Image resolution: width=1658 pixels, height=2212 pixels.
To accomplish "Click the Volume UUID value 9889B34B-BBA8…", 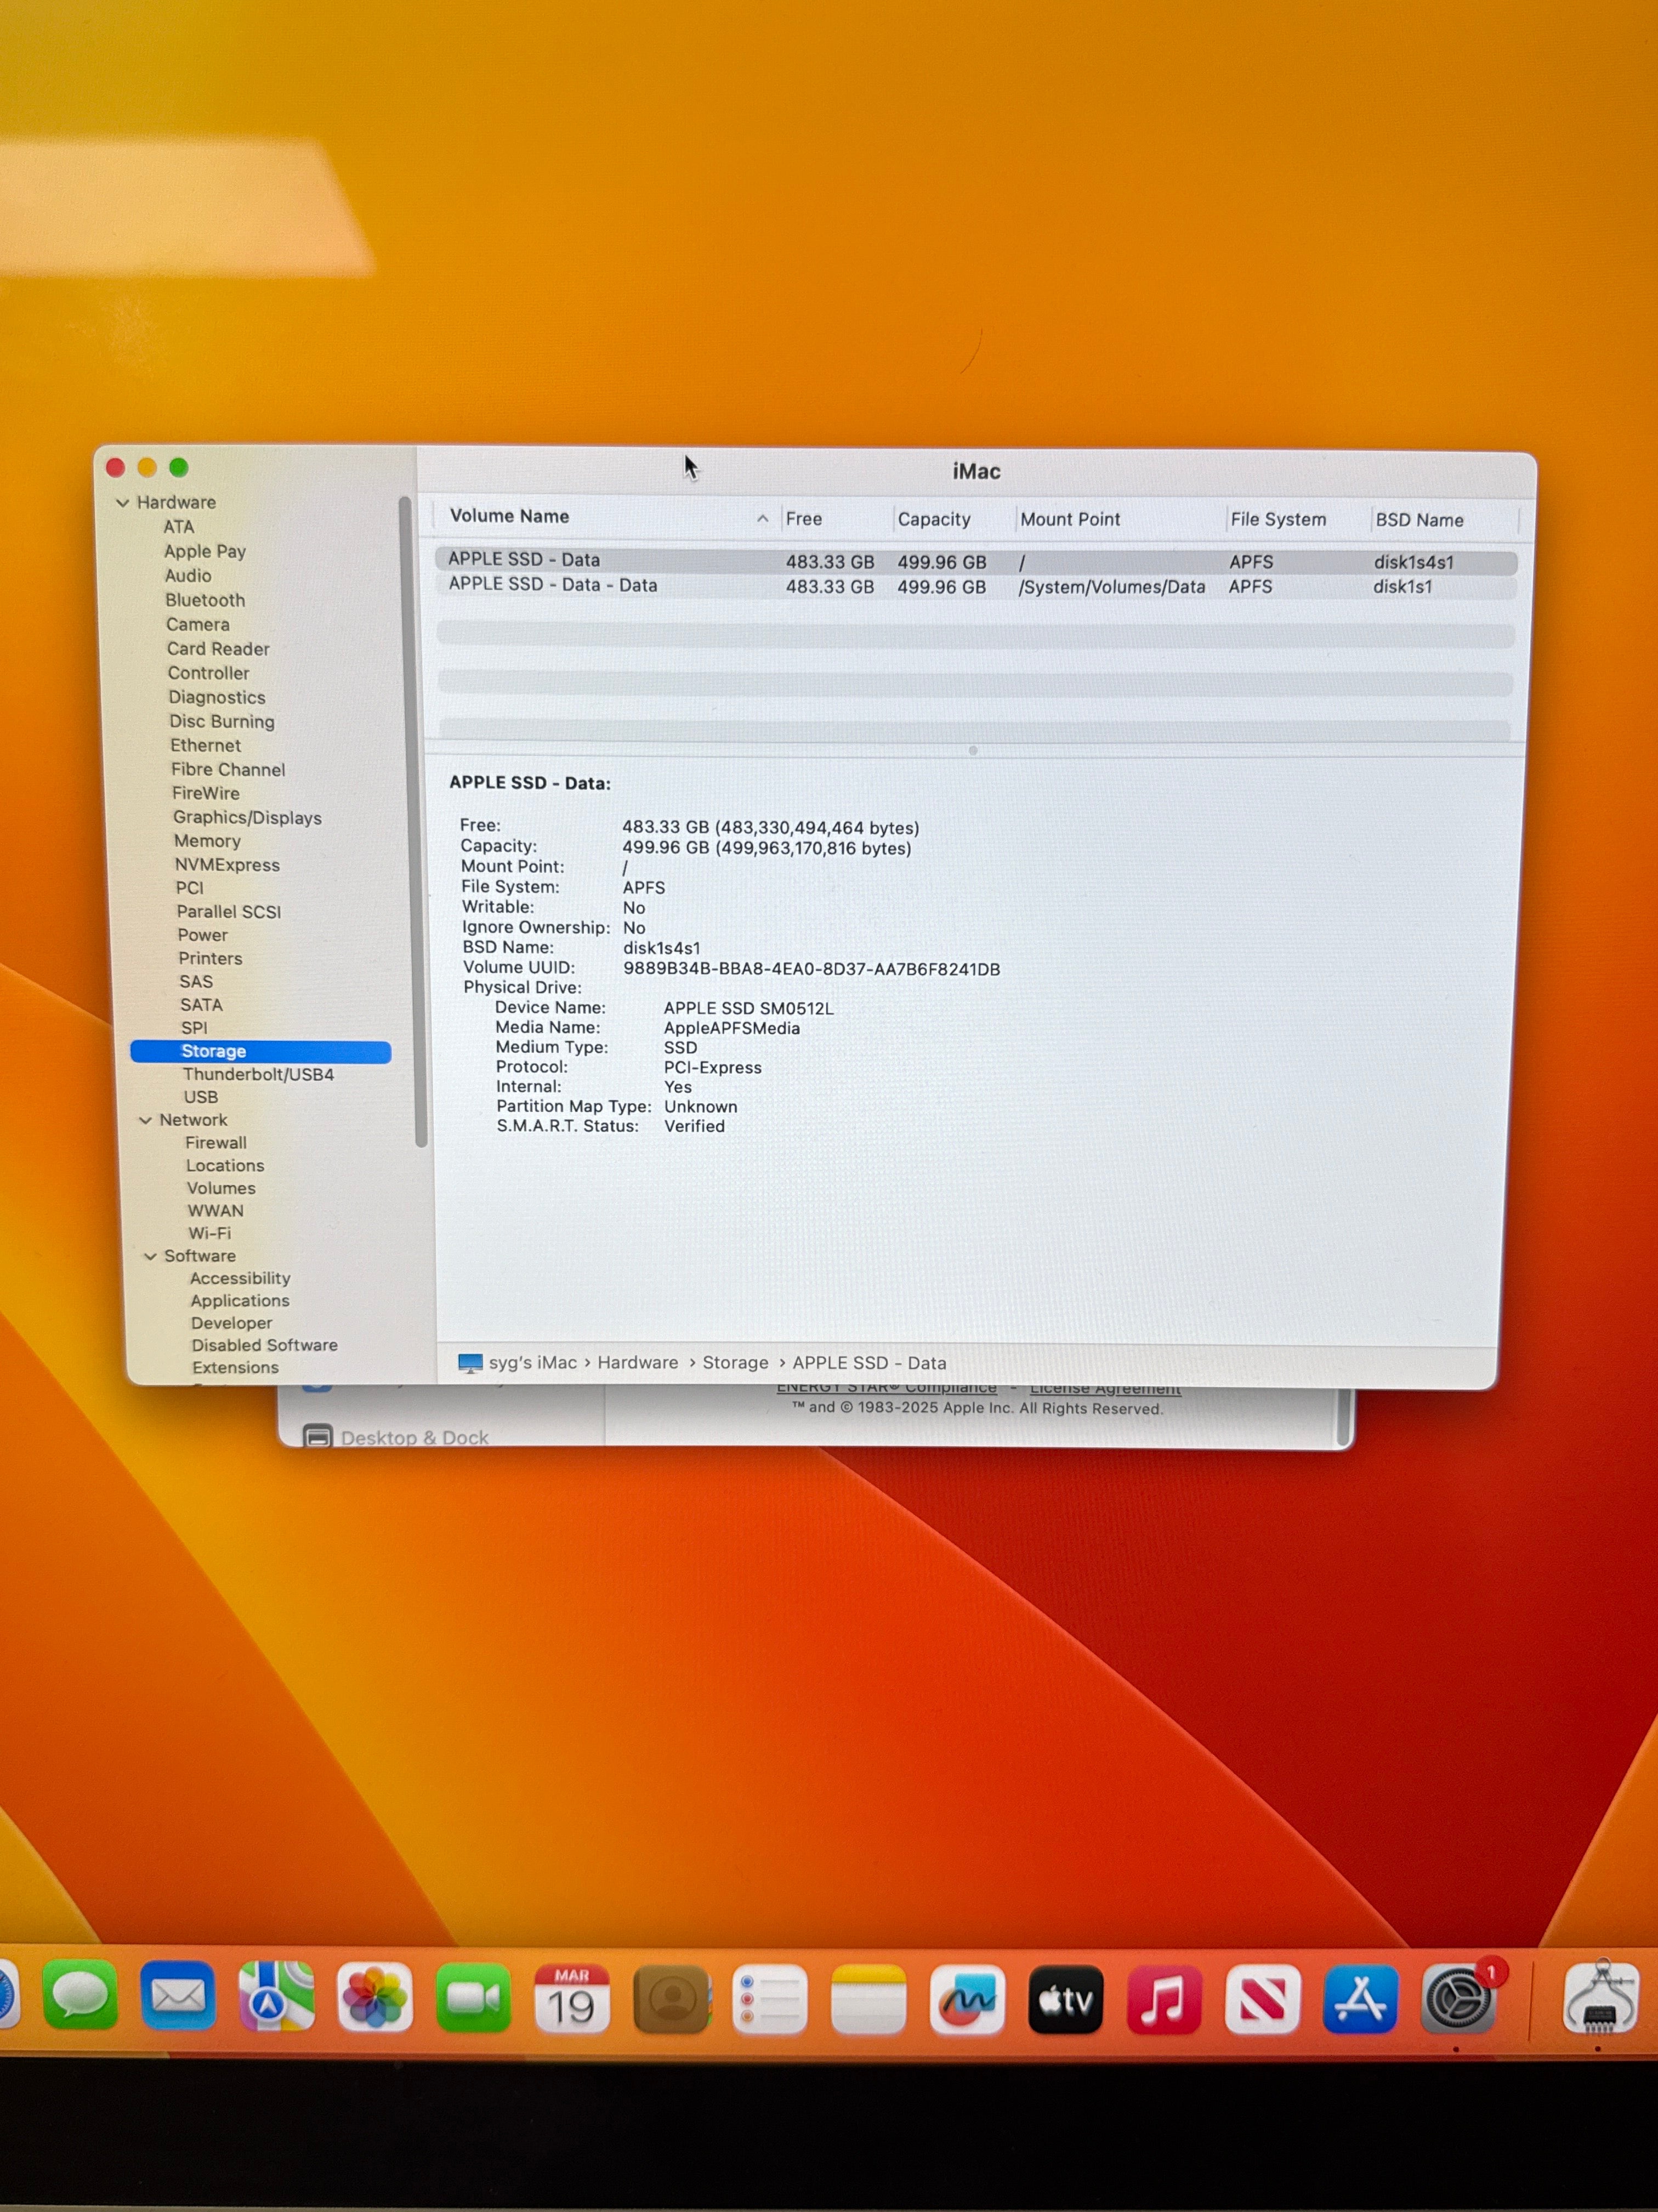I will (811, 970).
